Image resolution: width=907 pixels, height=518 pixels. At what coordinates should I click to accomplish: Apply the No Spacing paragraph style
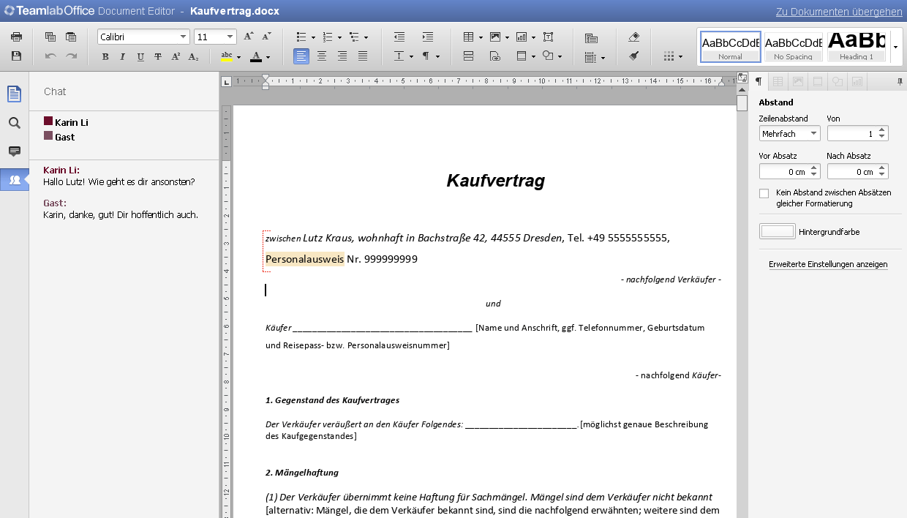(794, 47)
